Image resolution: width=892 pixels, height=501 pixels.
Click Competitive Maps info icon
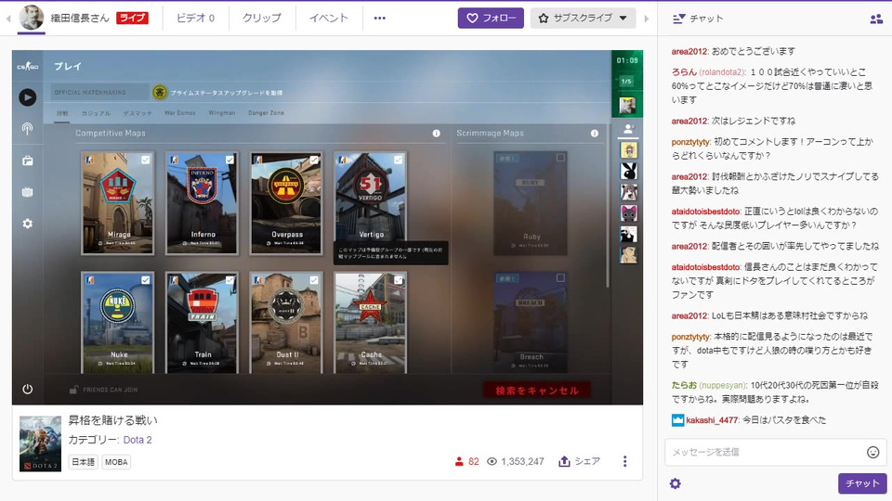coord(437,133)
